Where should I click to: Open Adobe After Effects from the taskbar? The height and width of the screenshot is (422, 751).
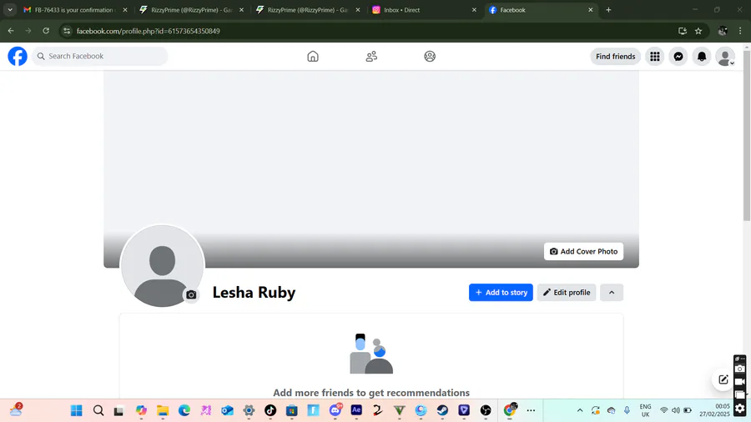pos(356,410)
